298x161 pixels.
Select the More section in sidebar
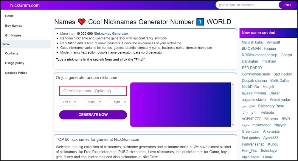point(26,44)
